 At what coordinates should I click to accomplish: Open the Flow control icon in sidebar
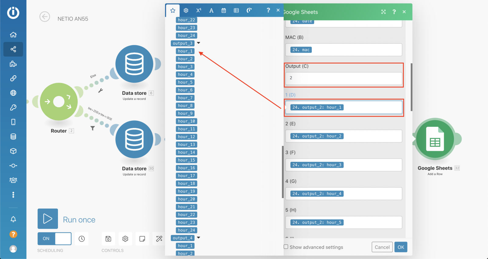13,166
